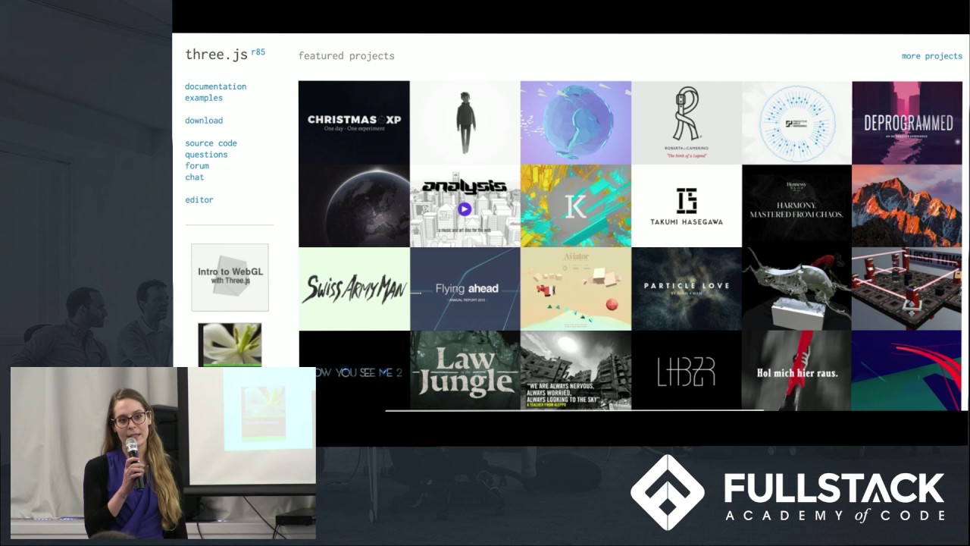Screen dimensions: 970x546
Task: Open the Deprogrammed project thumbnail
Action: (x=907, y=123)
